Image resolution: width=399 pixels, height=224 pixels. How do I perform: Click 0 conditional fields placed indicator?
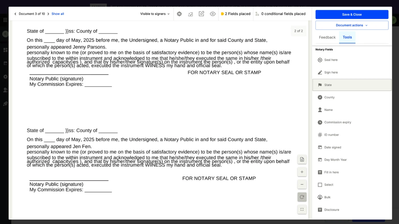pos(280,14)
